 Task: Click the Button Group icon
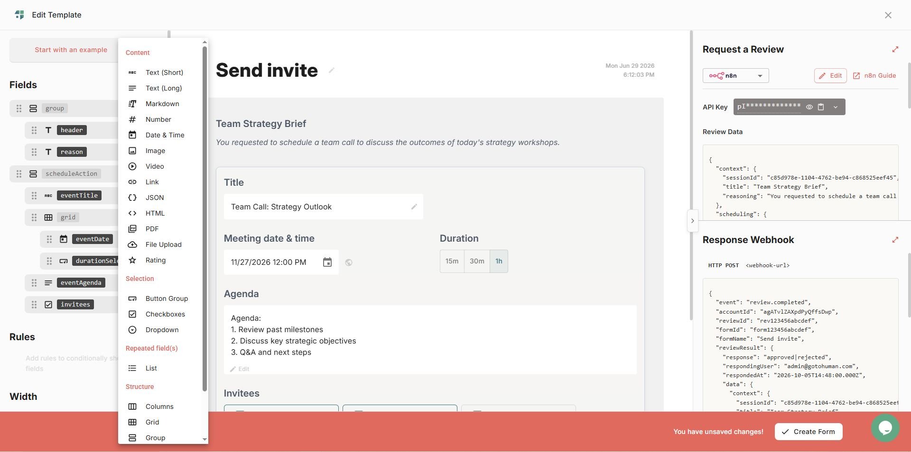(x=132, y=298)
